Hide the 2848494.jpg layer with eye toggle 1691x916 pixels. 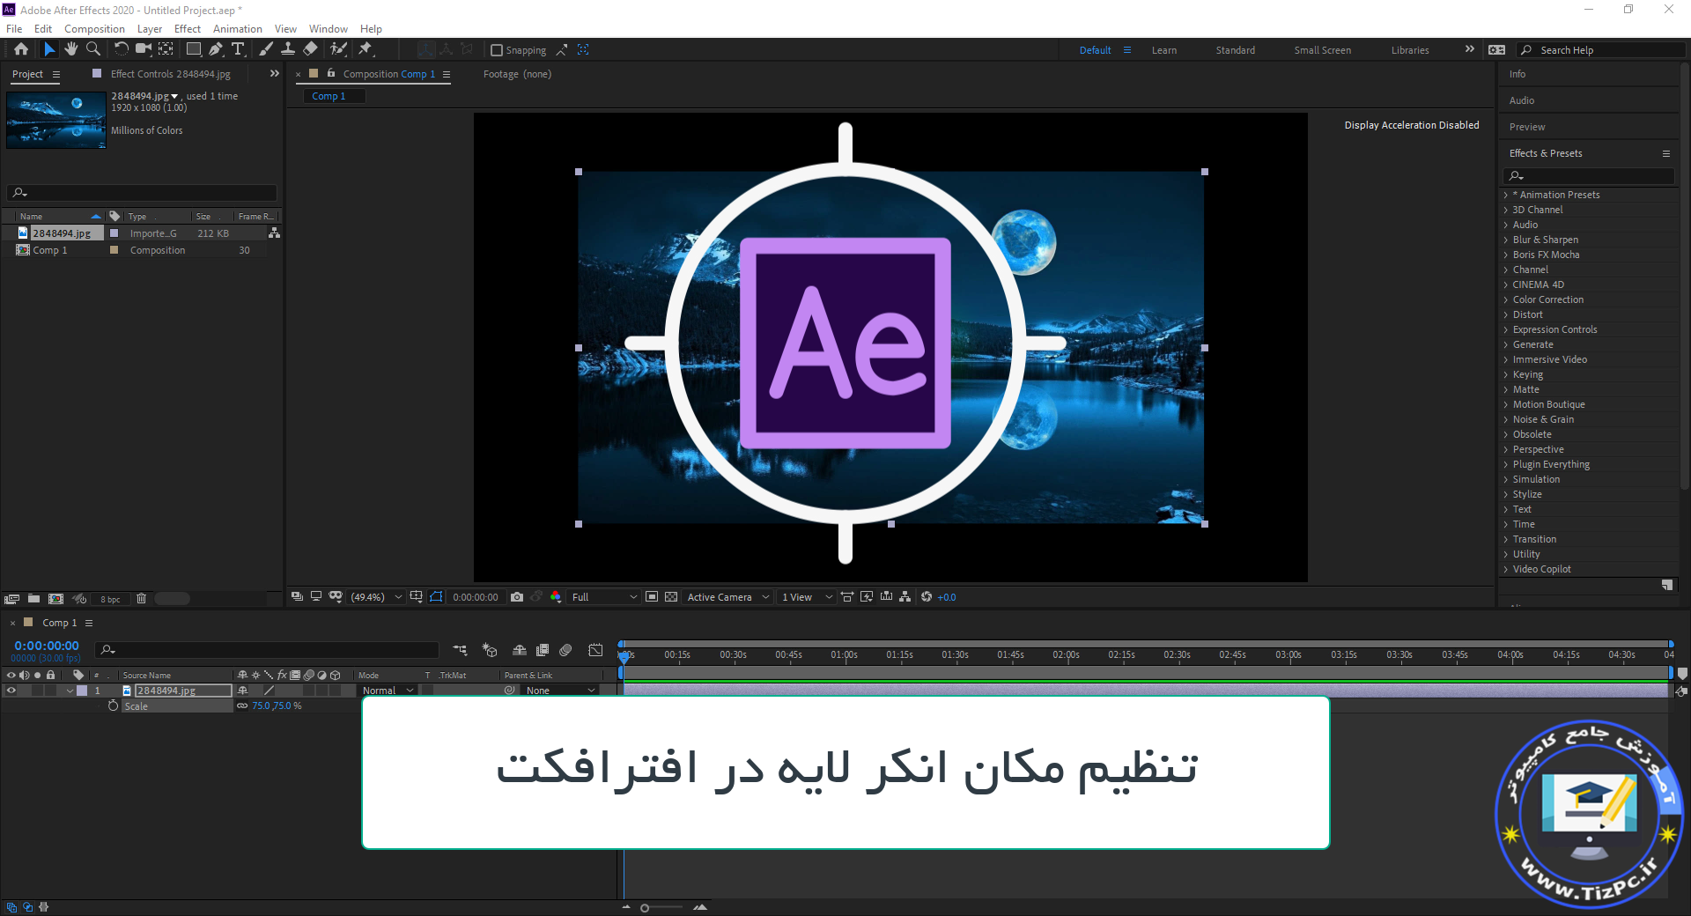(x=11, y=691)
